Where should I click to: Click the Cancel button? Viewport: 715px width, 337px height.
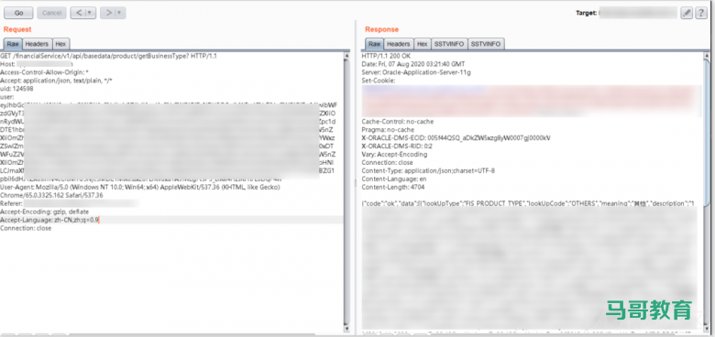tap(51, 13)
